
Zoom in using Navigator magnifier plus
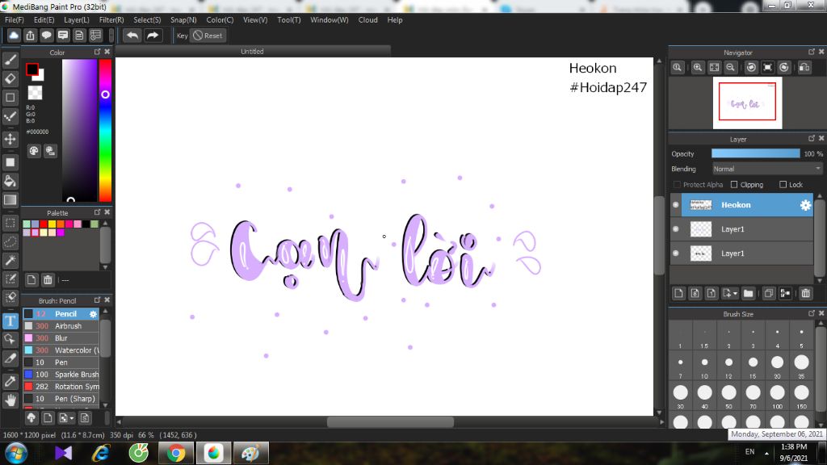click(697, 68)
